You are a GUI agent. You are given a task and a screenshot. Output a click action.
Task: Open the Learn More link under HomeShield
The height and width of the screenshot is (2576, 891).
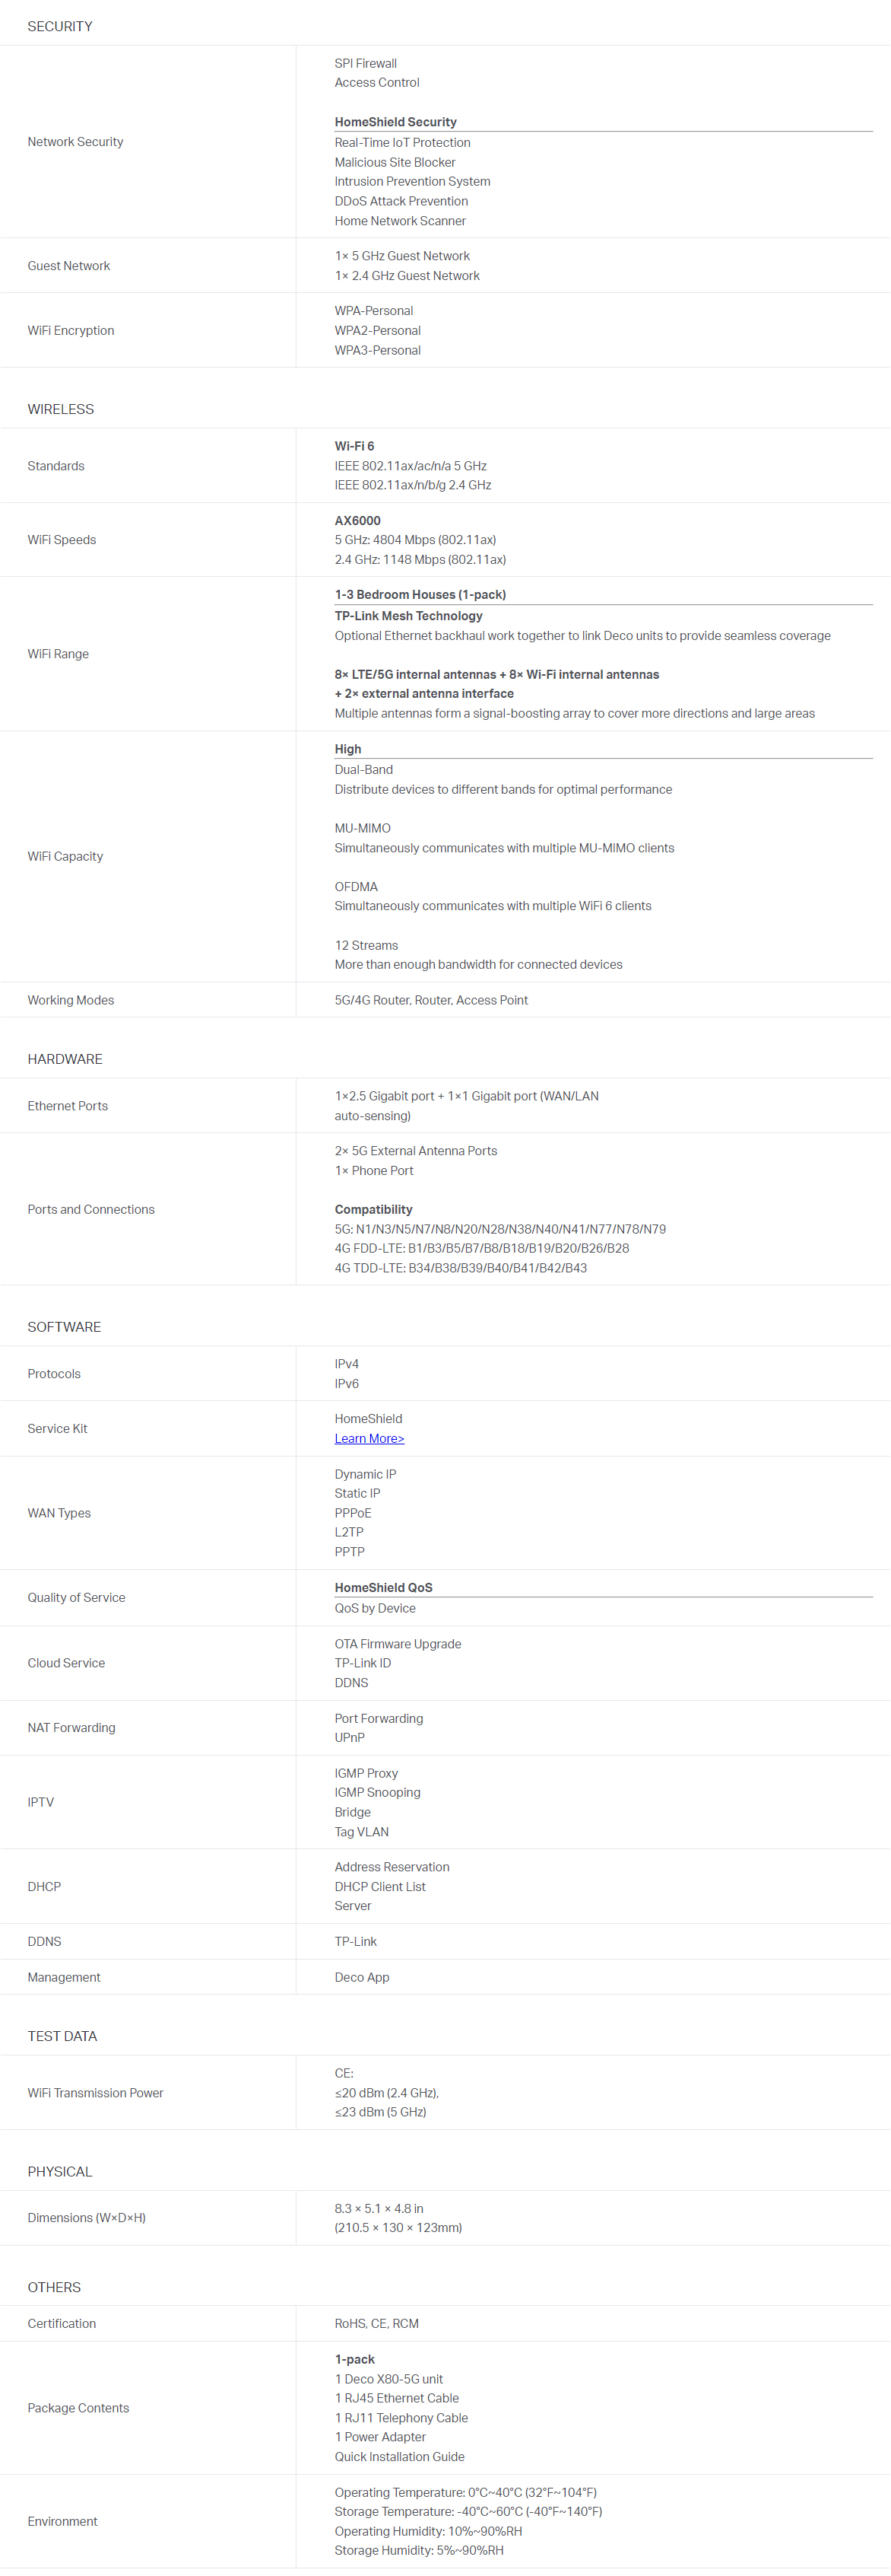coord(369,1438)
